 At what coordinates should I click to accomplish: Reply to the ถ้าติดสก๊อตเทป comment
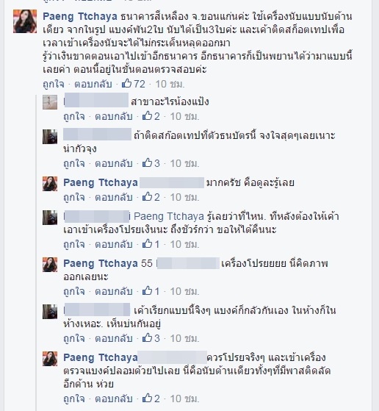pyautogui.click(x=113, y=163)
